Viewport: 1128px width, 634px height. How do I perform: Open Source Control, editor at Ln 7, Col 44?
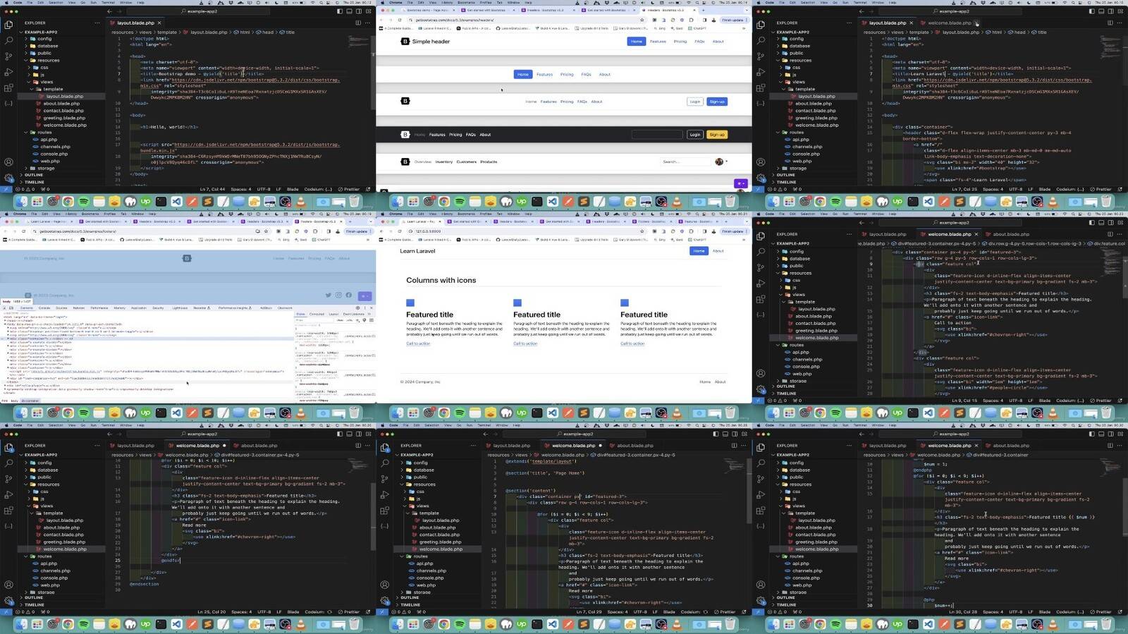8,56
